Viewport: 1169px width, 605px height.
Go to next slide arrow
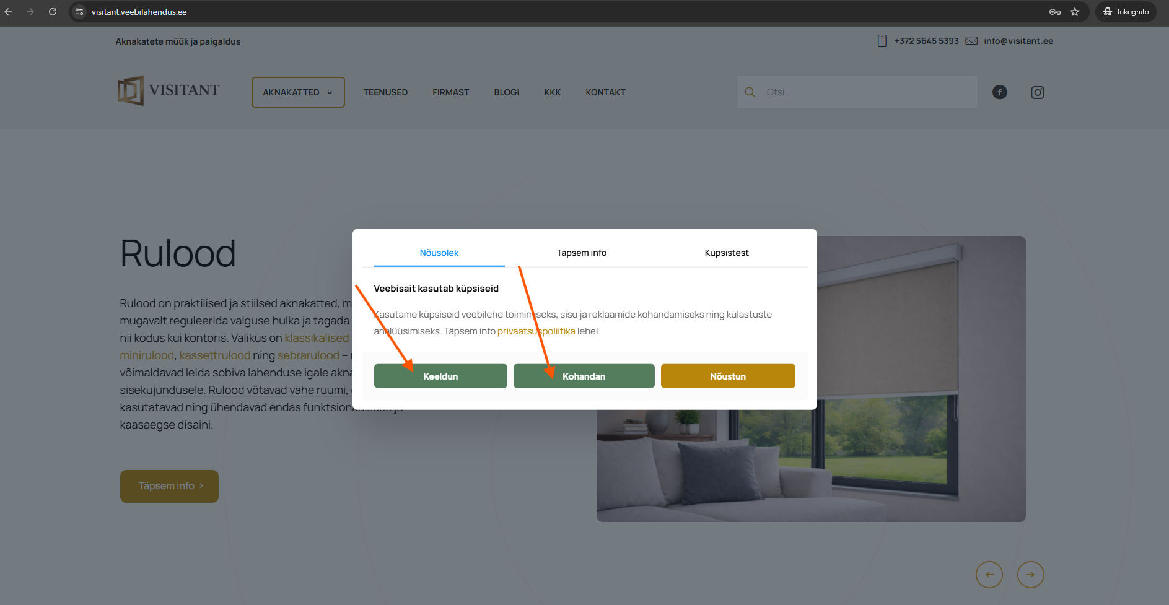click(1030, 575)
